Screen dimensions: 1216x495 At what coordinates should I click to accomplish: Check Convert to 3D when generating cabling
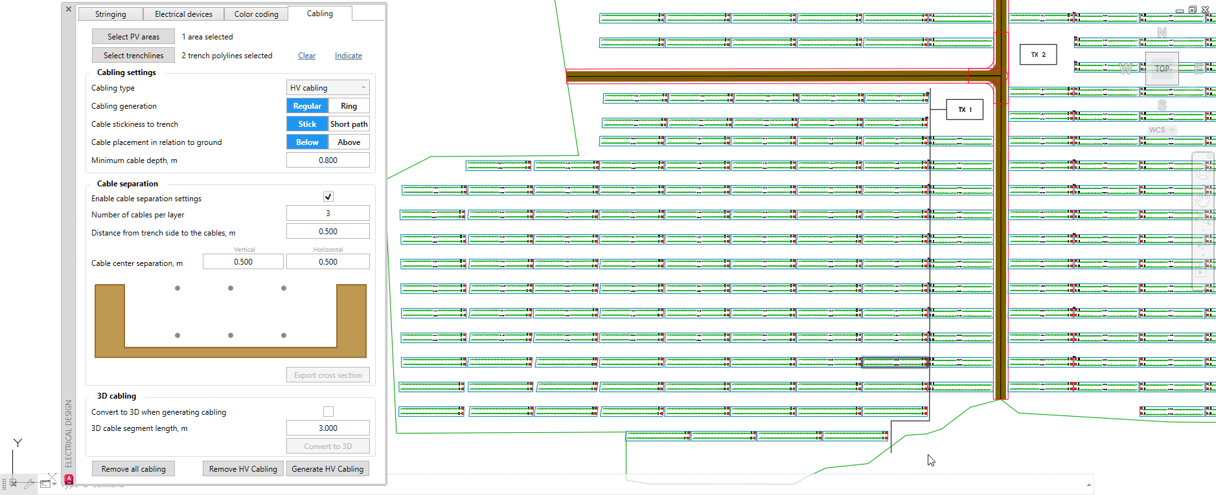pos(328,412)
